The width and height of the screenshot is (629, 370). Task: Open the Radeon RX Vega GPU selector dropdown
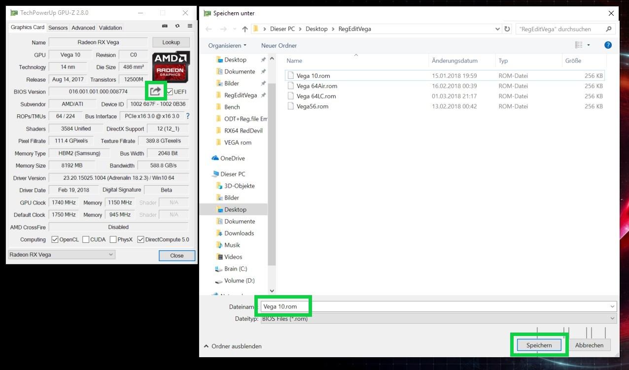[x=62, y=255]
